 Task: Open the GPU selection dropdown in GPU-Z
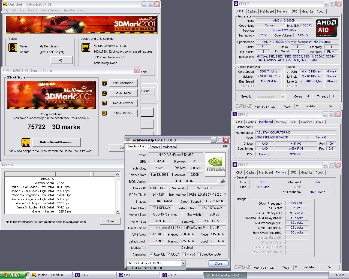coord(183,263)
